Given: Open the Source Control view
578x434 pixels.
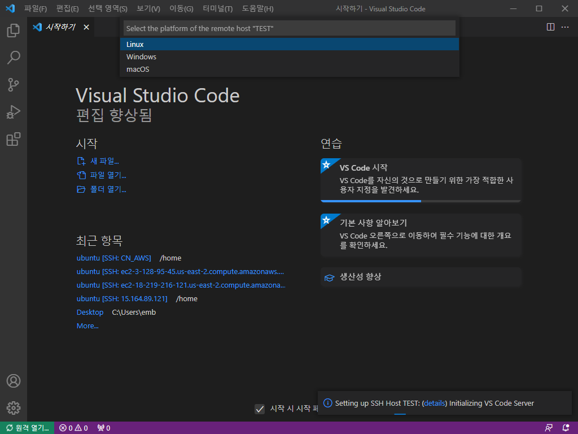Looking at the screenshot, I should 14,85.
